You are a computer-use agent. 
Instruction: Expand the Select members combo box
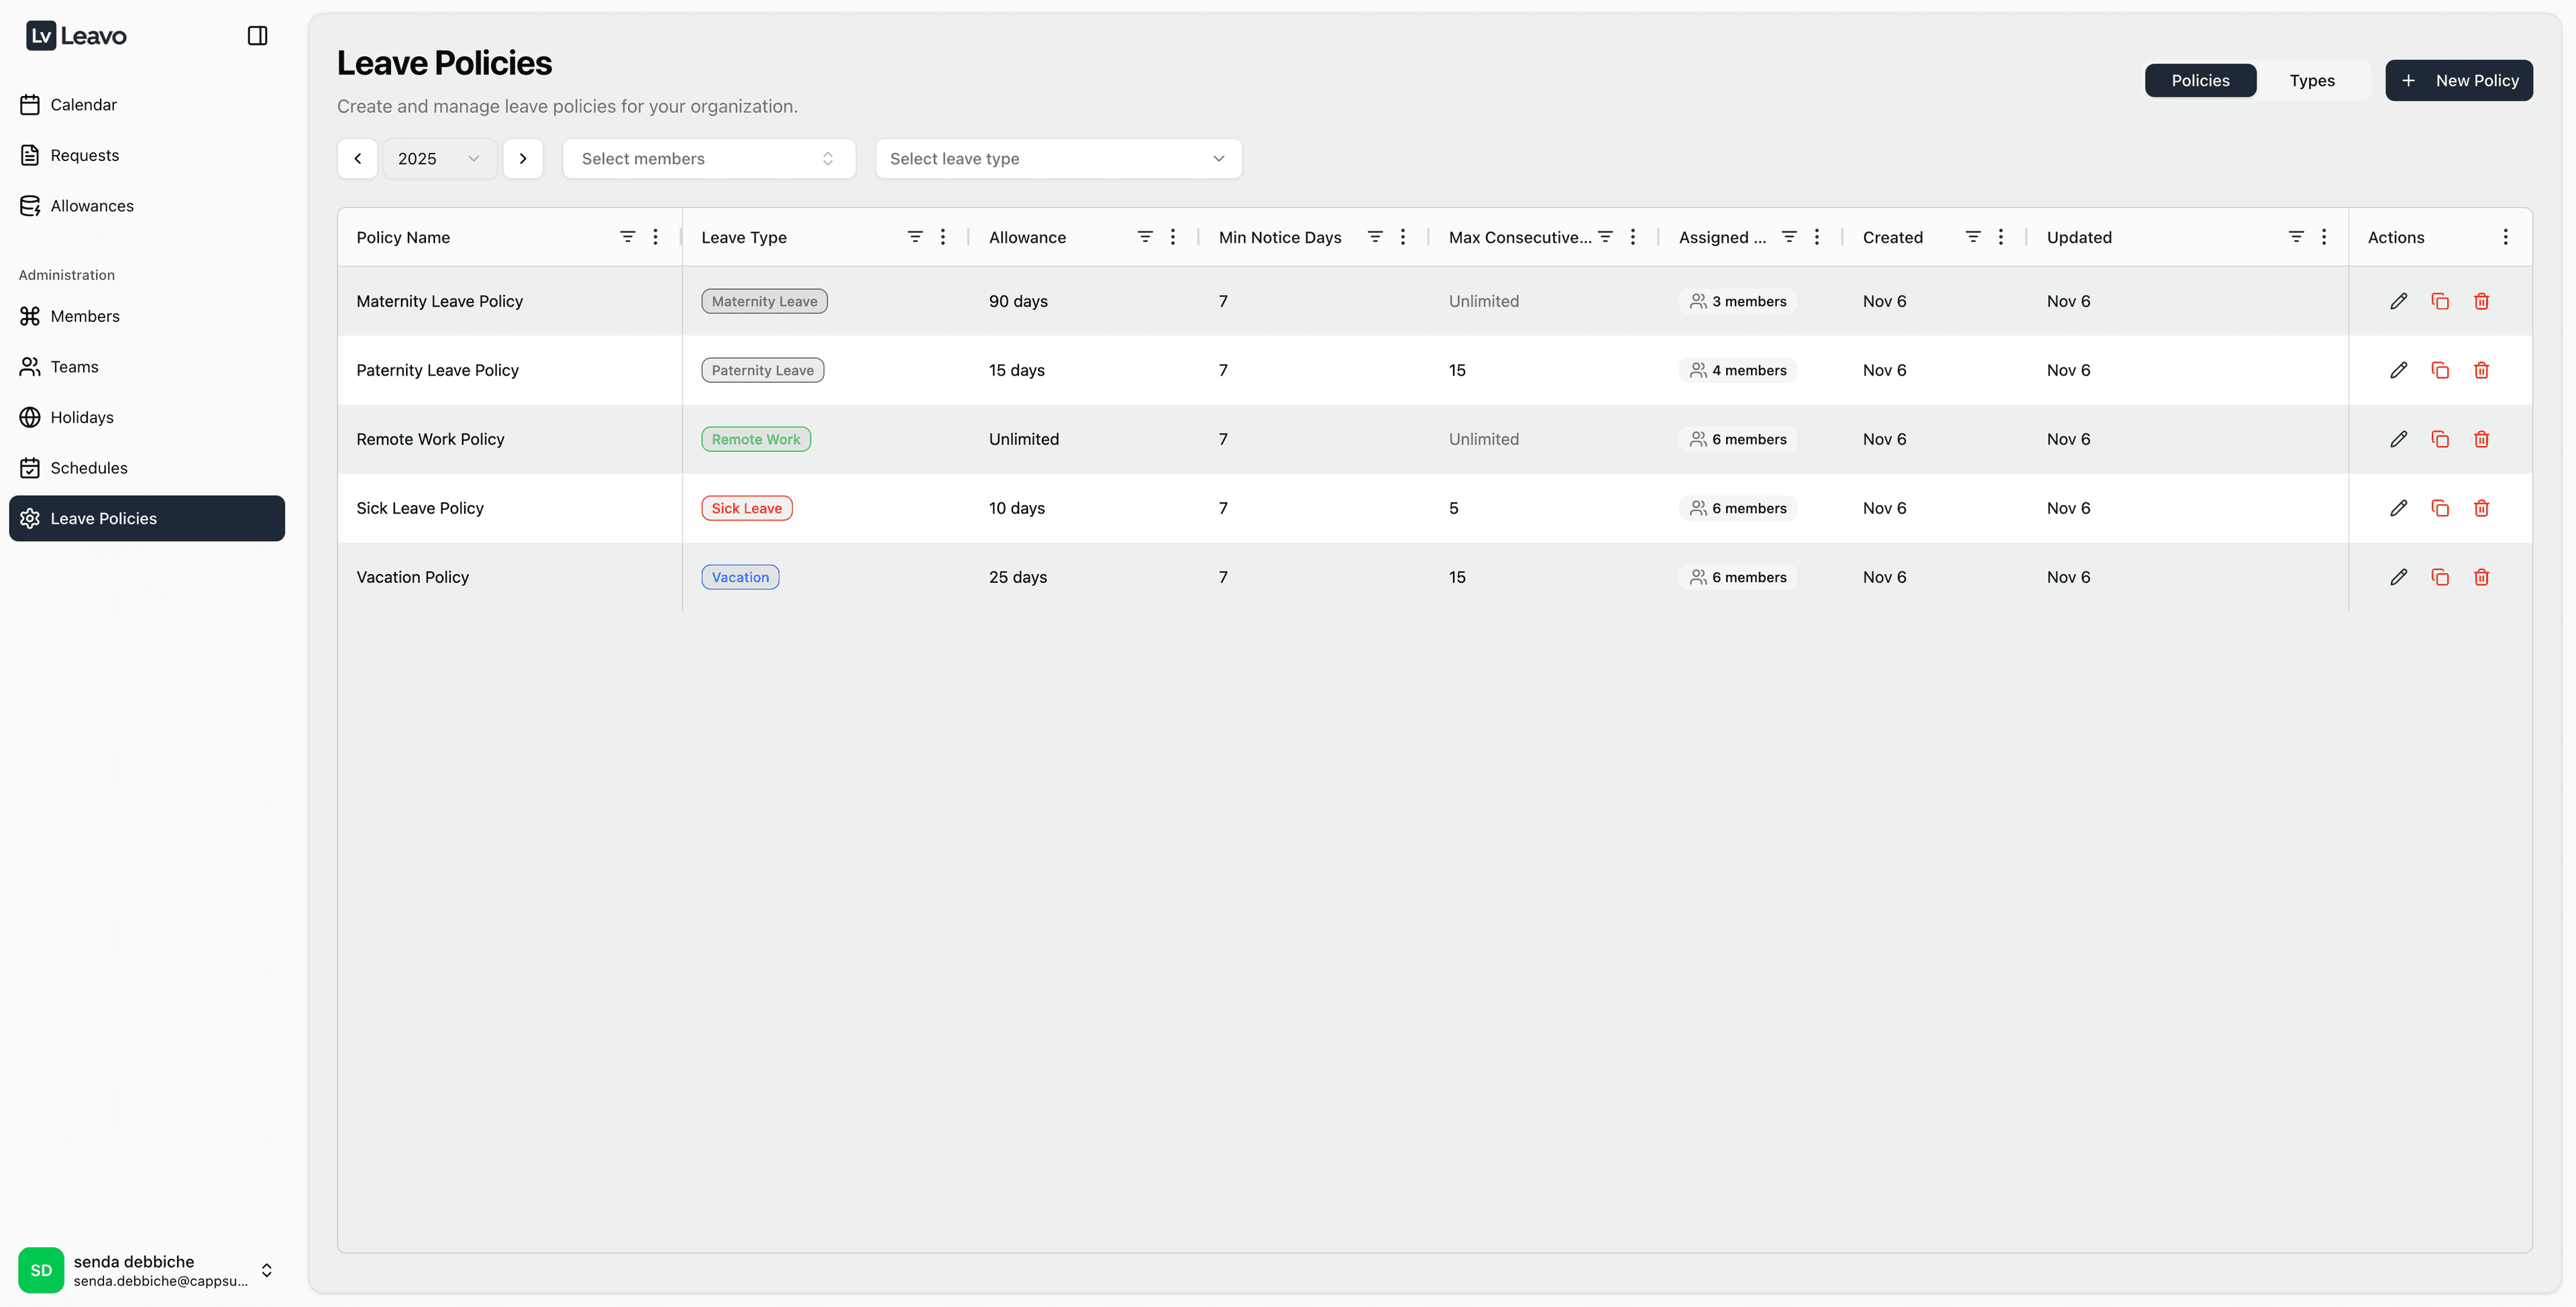[x=708, y=159]
